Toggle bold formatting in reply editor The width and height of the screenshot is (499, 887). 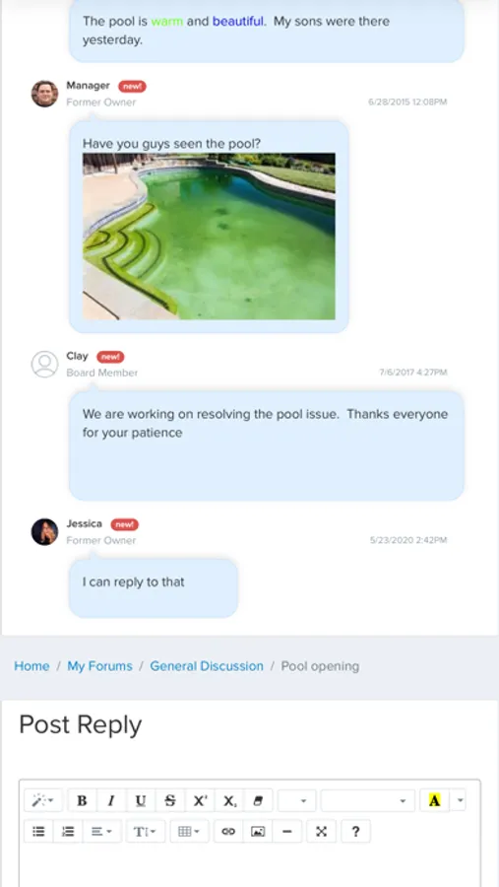point(82,800)
